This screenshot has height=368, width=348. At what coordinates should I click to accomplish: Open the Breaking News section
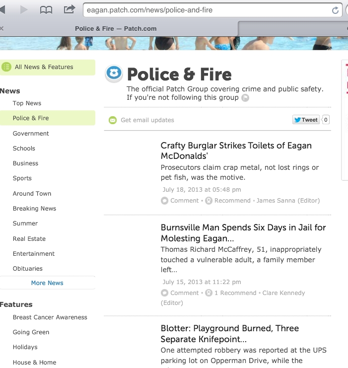pos(34,209)
